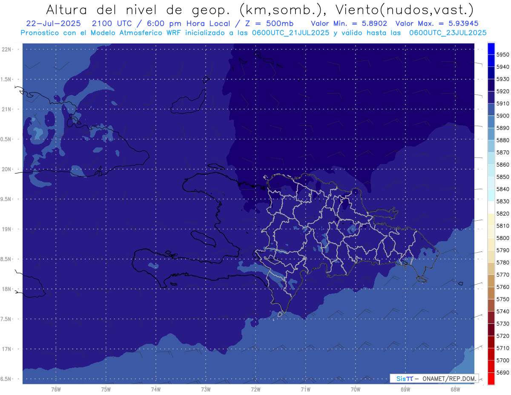Click the 5920 colorbar label
This screenshot has width=511, height=395.
(x=502, y=92)
